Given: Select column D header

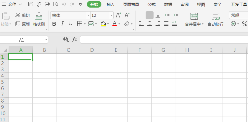Looking at the screenshot, I should pos(92,50).
